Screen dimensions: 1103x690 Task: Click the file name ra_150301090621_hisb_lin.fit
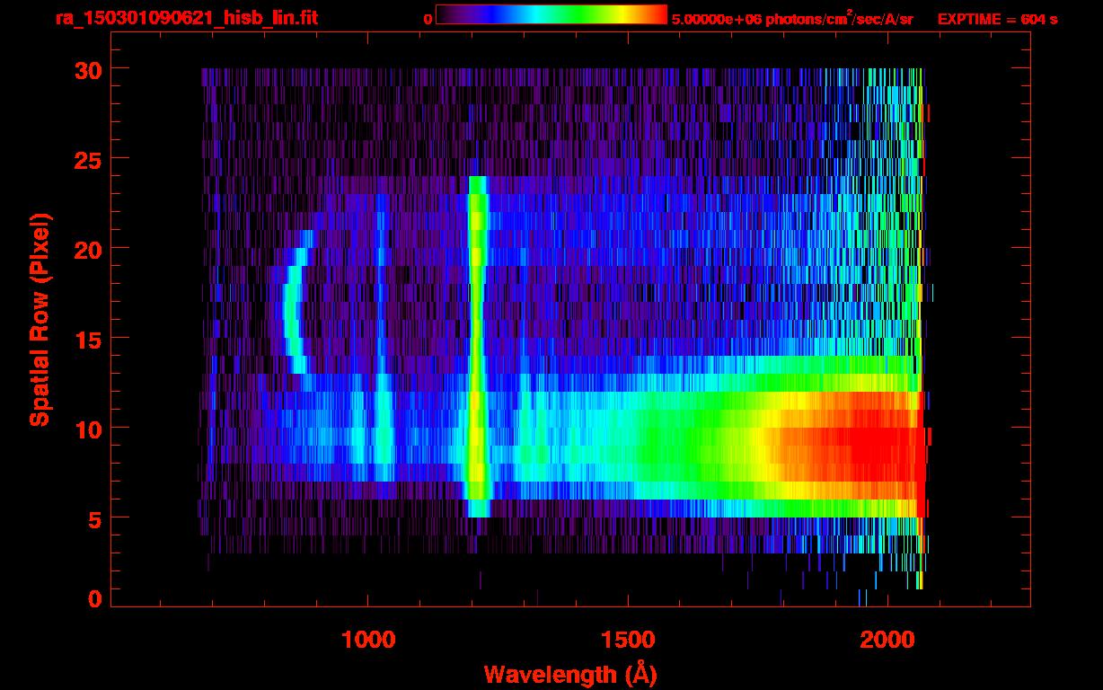click(186, 18)
